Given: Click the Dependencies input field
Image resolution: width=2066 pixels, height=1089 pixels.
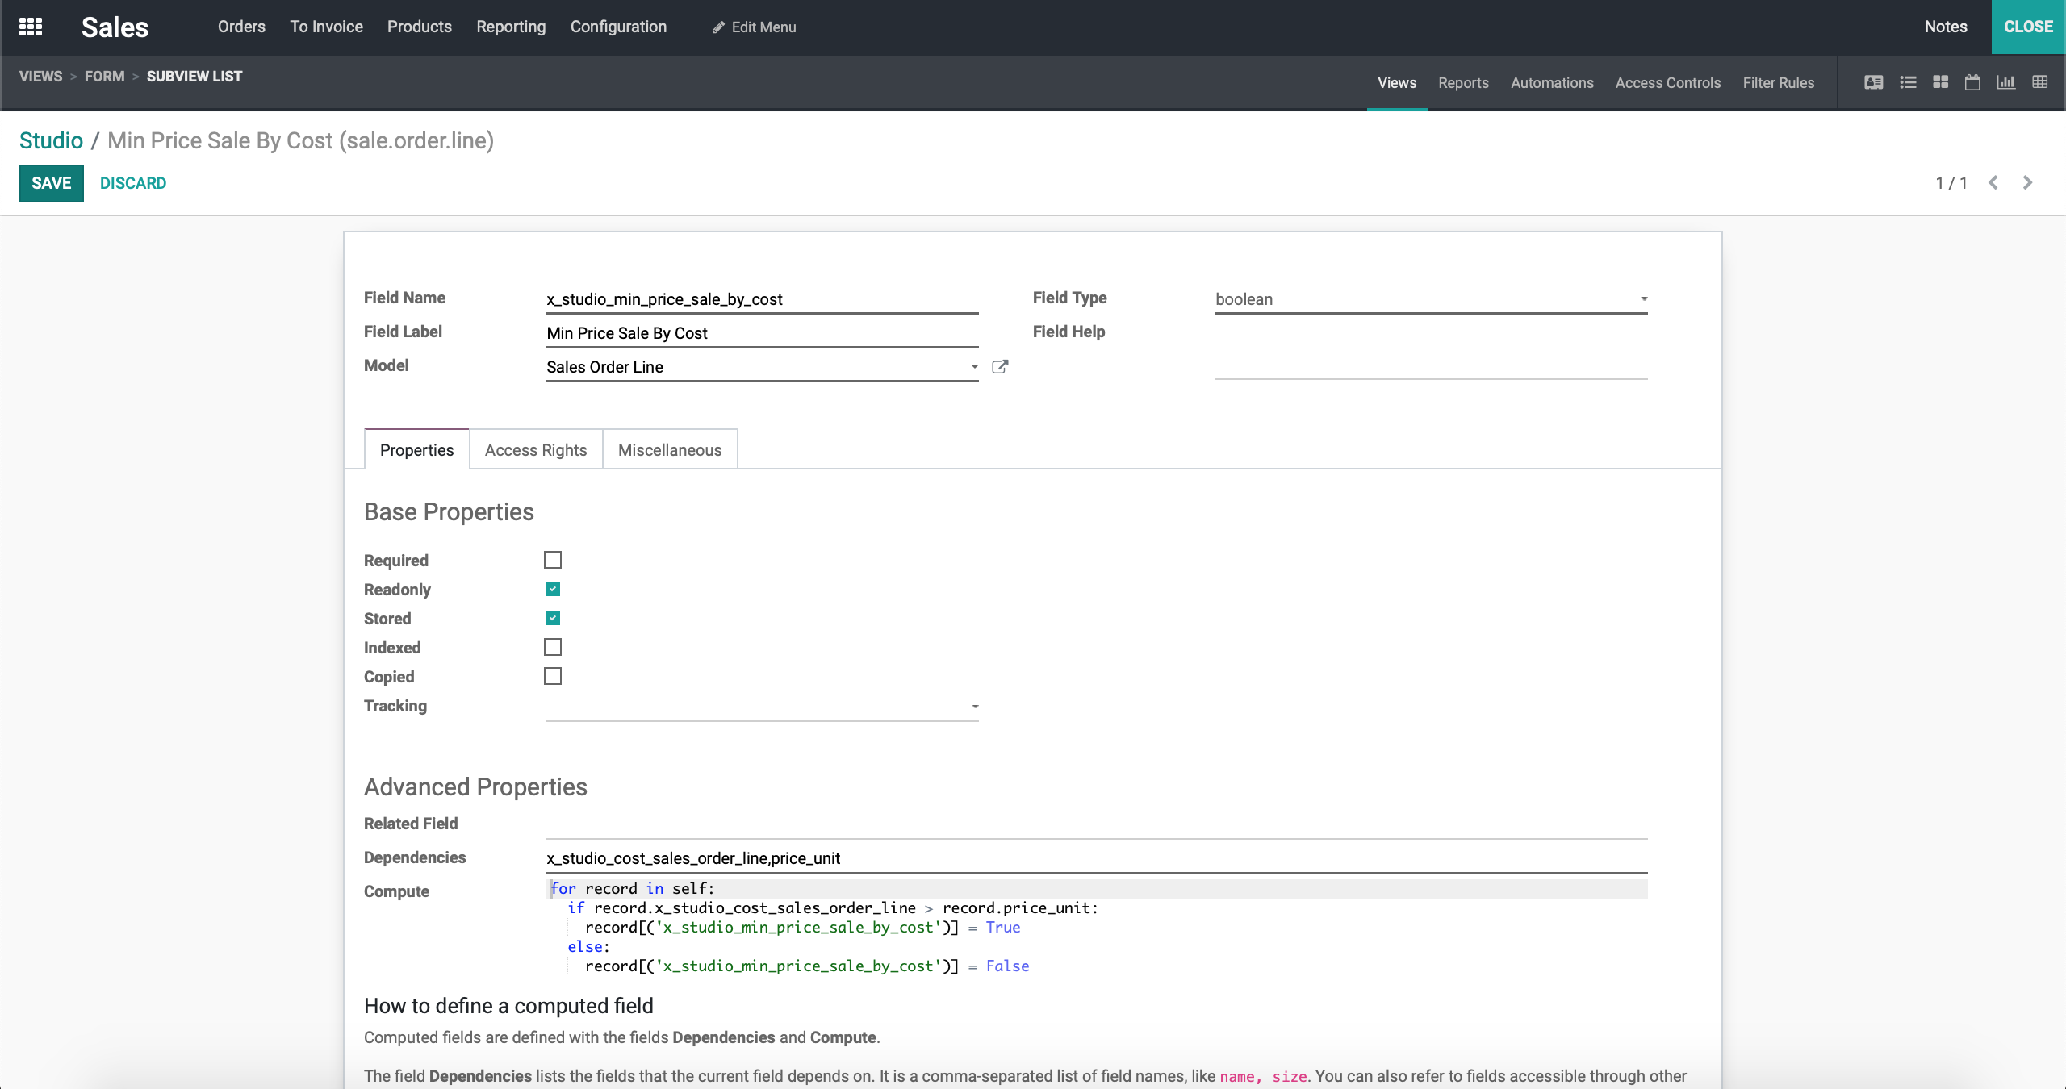Looking at the screenshot, I should pos(1095,858).
